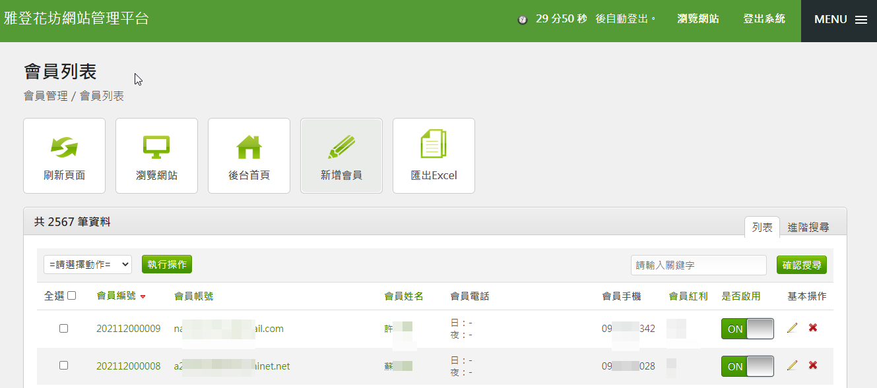Open member number 202112000009 link
Screen dimensions: 877x388
point(128,328)
